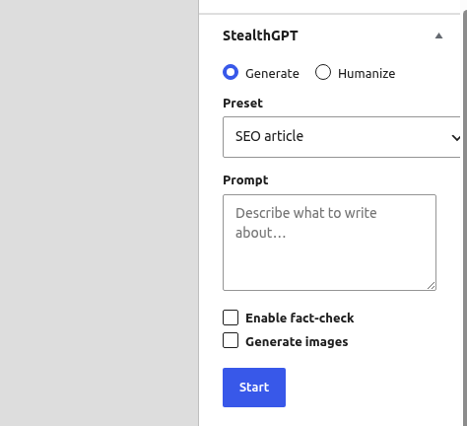Image resolution: width=467 pixels, height=426 pixels.
Task: Enable the fact-check checkbox
Action: pos(231,318)
